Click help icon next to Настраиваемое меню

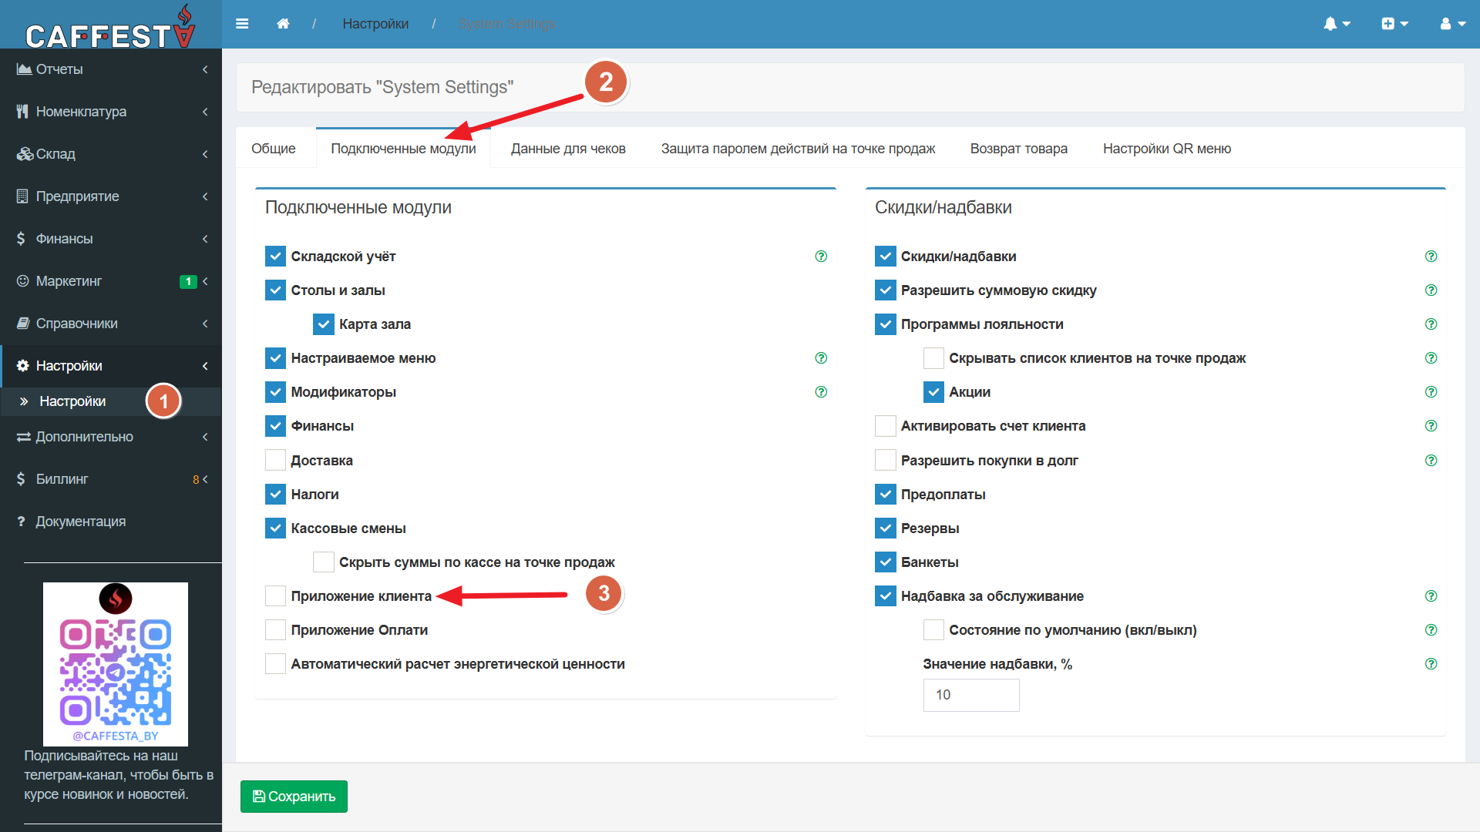[x=821, y=358]
